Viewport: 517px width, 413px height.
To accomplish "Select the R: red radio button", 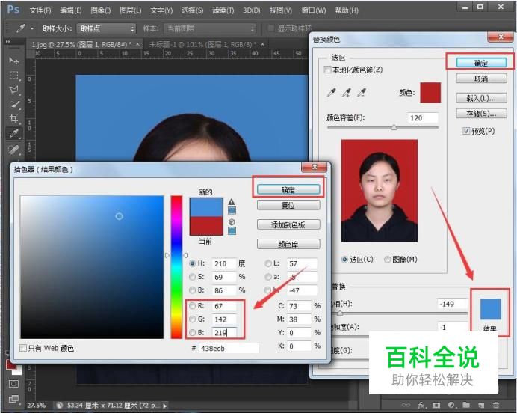I will pos(193,306).
